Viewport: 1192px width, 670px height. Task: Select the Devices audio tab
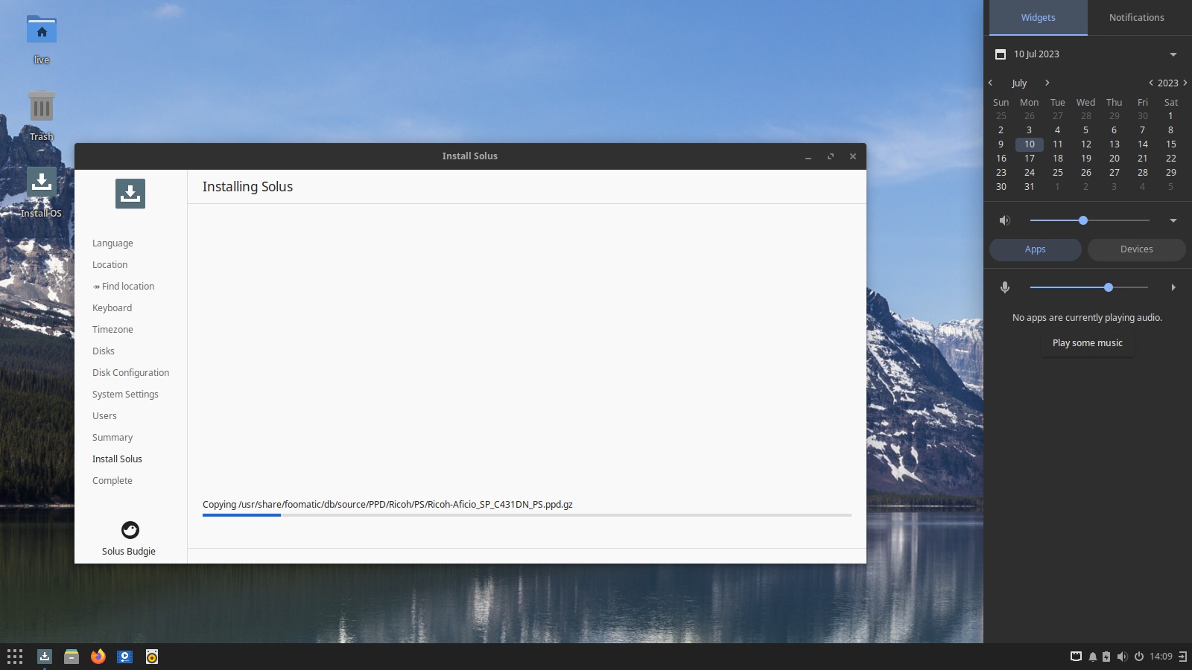[1137, 249]
